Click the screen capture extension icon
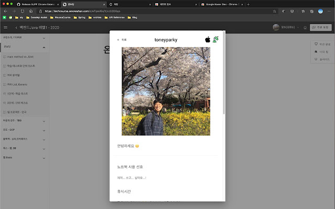Image resolution: width=335 pixels, height=209 pixels. (x=292, y=11)
